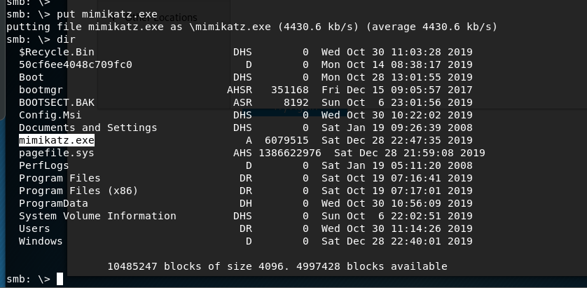The height and width of the screenshot is (288, 587).
Task: Click the 'put mimikatz.exe' command text
Action: (x=107, y=15)
